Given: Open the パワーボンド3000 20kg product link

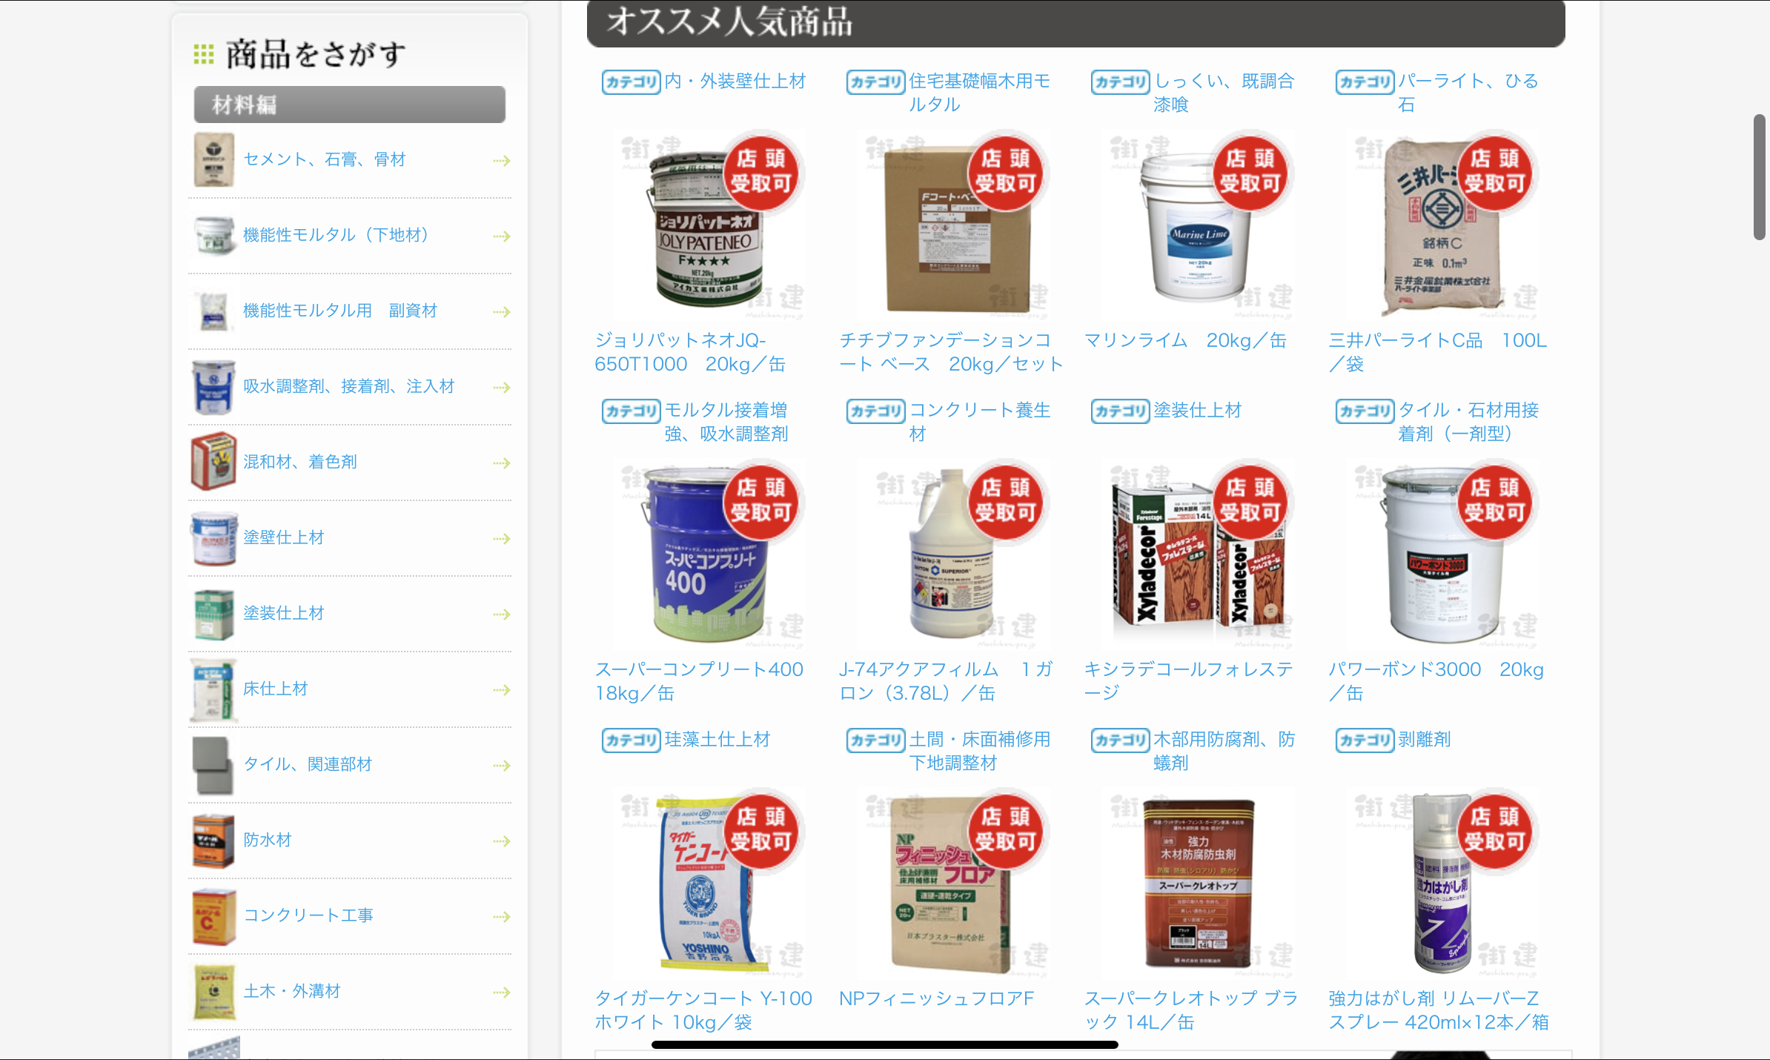Looking at the screenshot, I should (1436, 681).
